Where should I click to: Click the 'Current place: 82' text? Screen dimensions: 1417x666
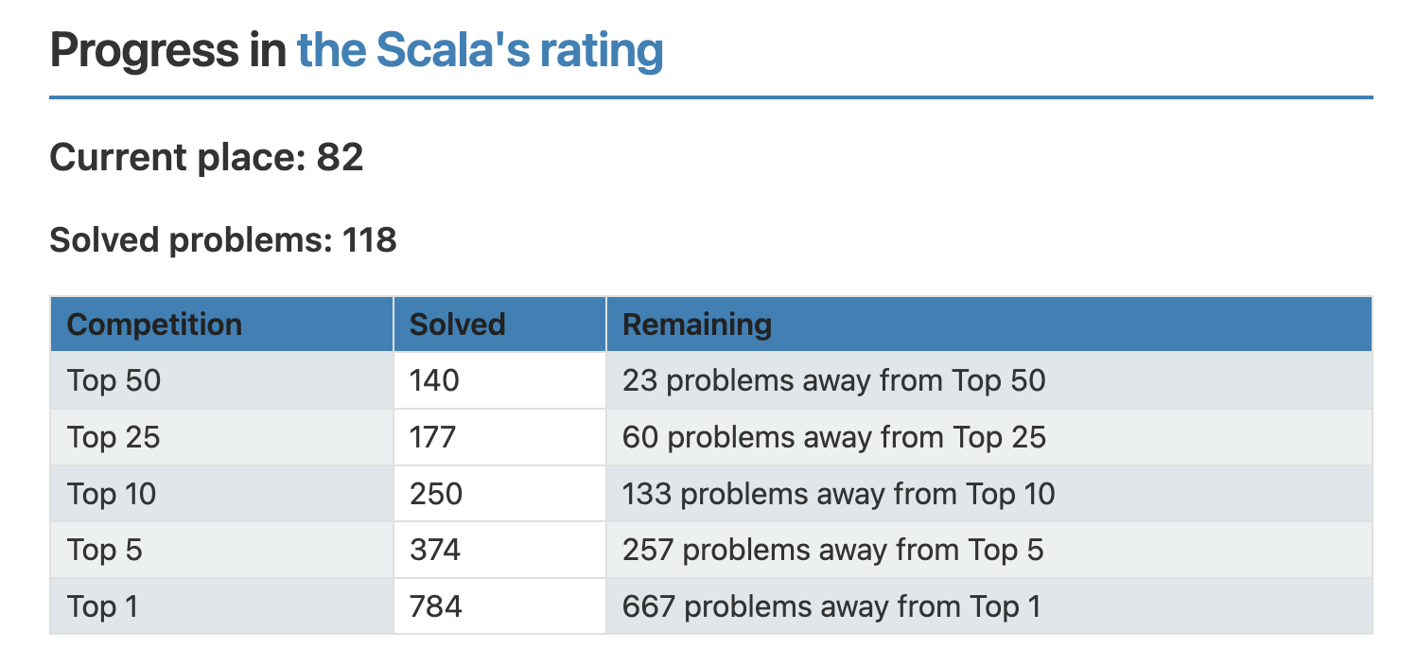[206, 157]
